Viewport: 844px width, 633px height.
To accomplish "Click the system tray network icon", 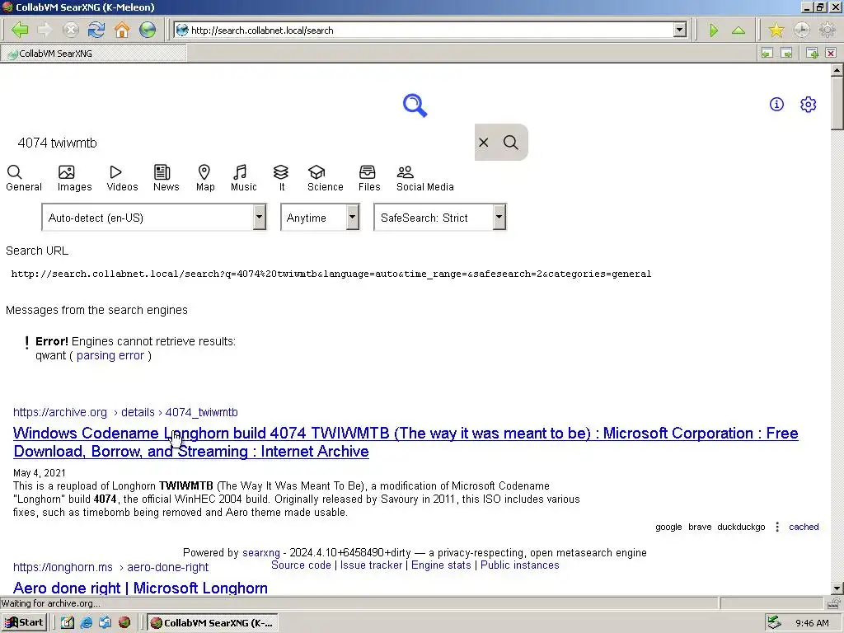I will click(774, 623).
